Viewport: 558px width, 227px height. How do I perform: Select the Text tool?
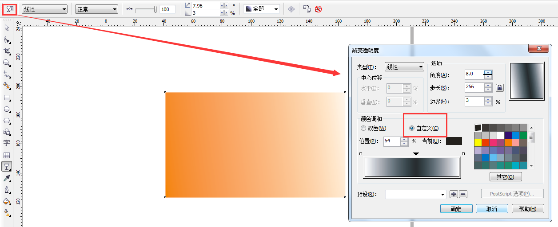[x=7, y=143]
